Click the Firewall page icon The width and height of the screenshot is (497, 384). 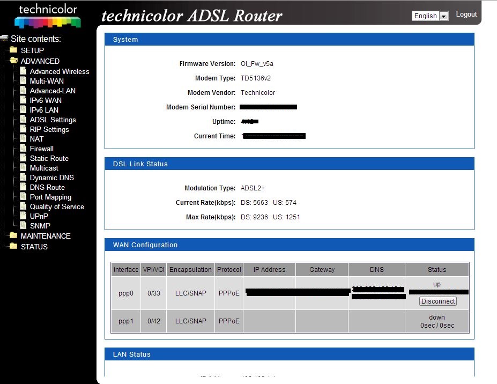click(23, 149)
